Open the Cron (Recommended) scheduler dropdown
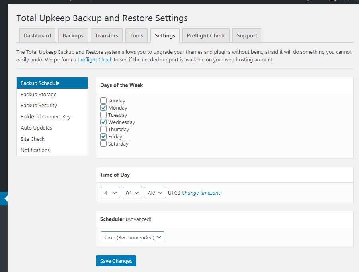The height and width of the screenshot is (272, 359). (132, 237)
